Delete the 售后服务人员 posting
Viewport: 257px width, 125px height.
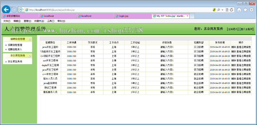(x=234, y=92)
